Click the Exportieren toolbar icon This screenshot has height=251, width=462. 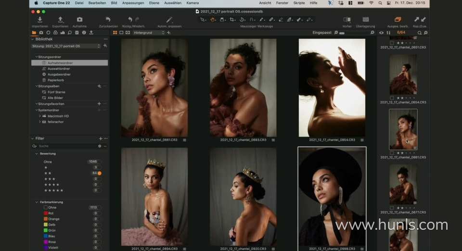[60, 19]
